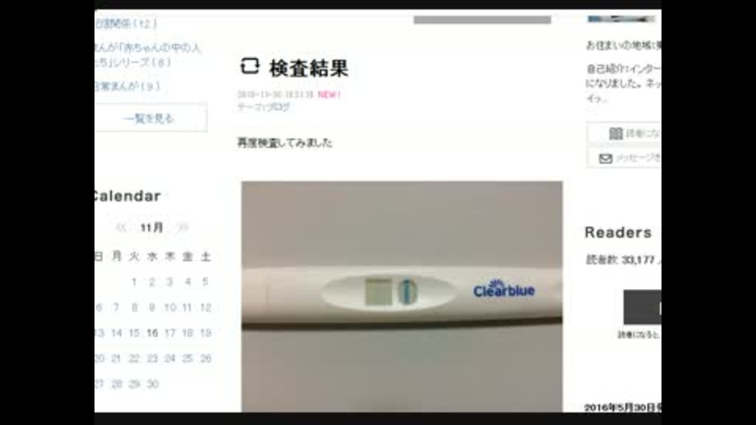Open the ブログ theme link
The height and width of the screenshot is (425, 756).
coord(278,107)
